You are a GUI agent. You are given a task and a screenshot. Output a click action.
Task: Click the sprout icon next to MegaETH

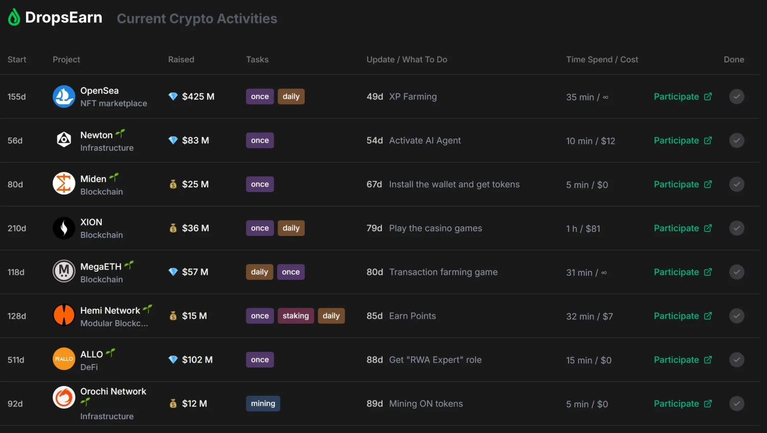(129, 265)
